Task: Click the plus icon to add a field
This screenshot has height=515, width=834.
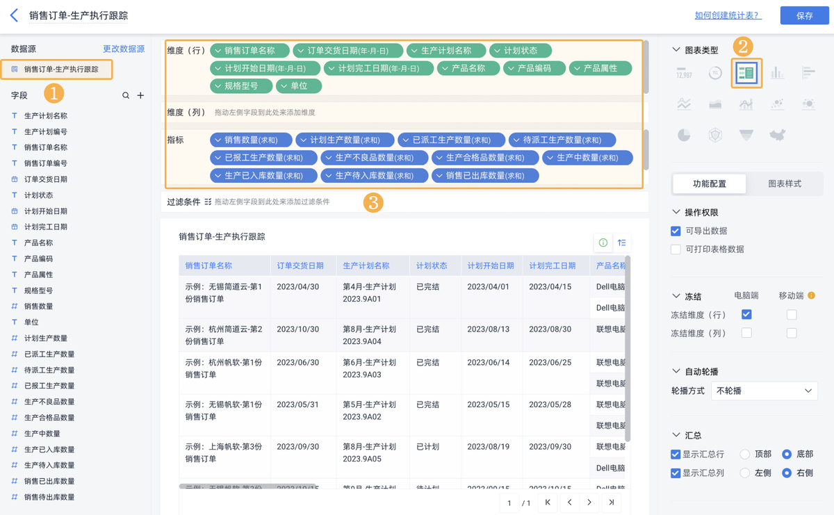Action: (140, 95)
